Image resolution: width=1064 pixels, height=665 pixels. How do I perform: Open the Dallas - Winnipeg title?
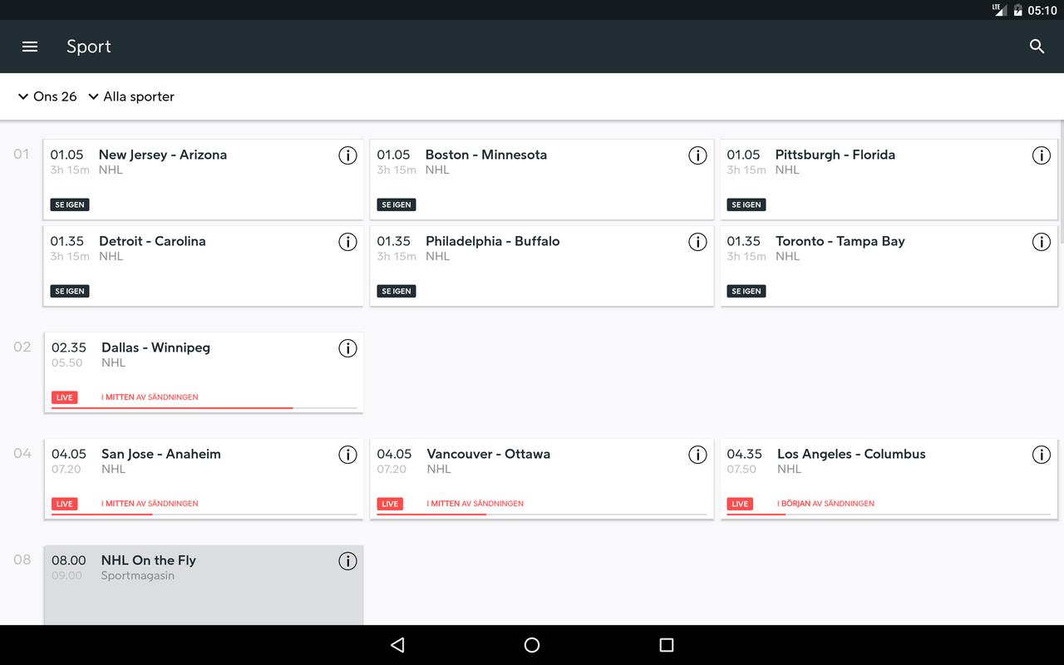155,347
